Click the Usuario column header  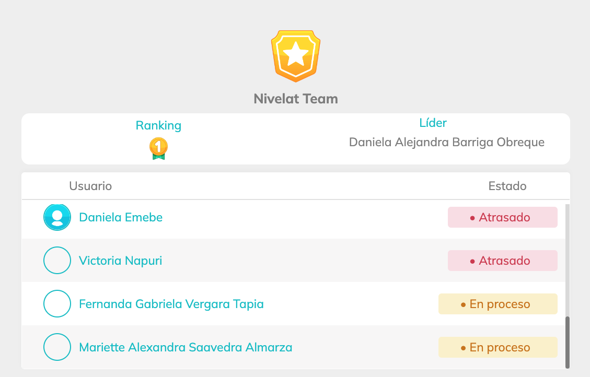pos(90,186)
